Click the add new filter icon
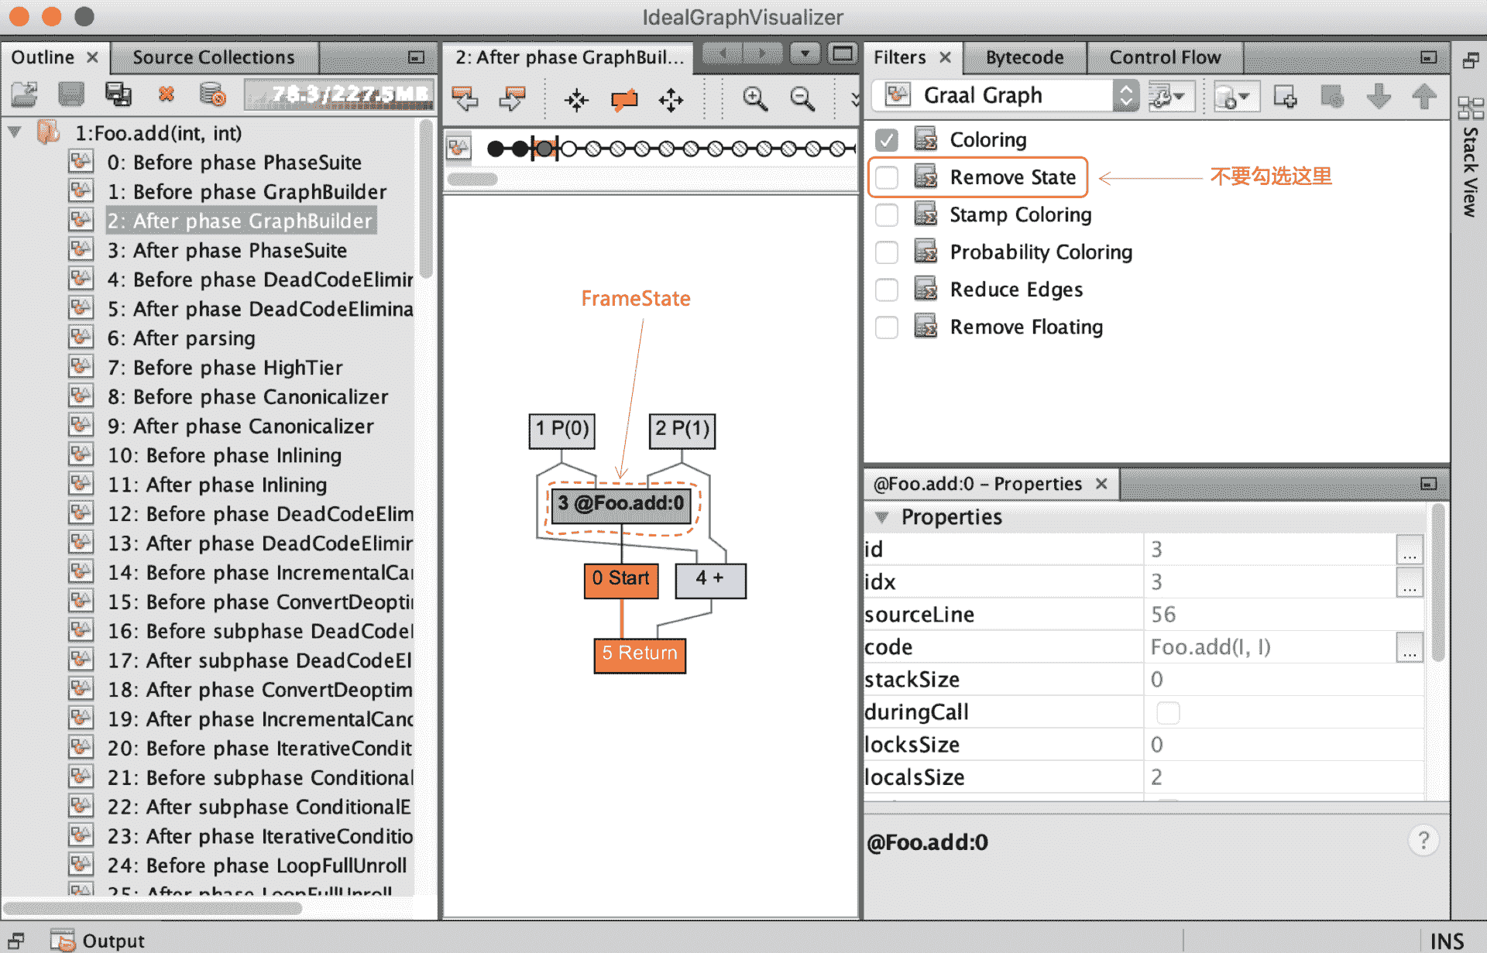The image size is (1487, 953). point(1285,97)
